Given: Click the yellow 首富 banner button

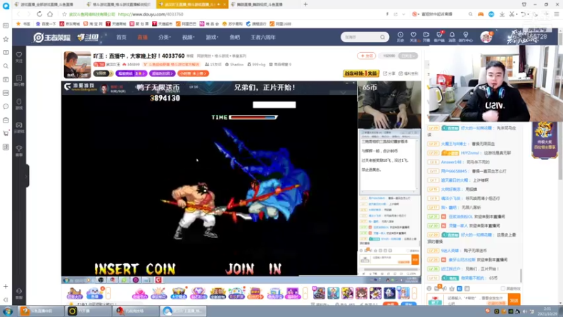Looking at the screenshot, I should (x=361, y=73).
